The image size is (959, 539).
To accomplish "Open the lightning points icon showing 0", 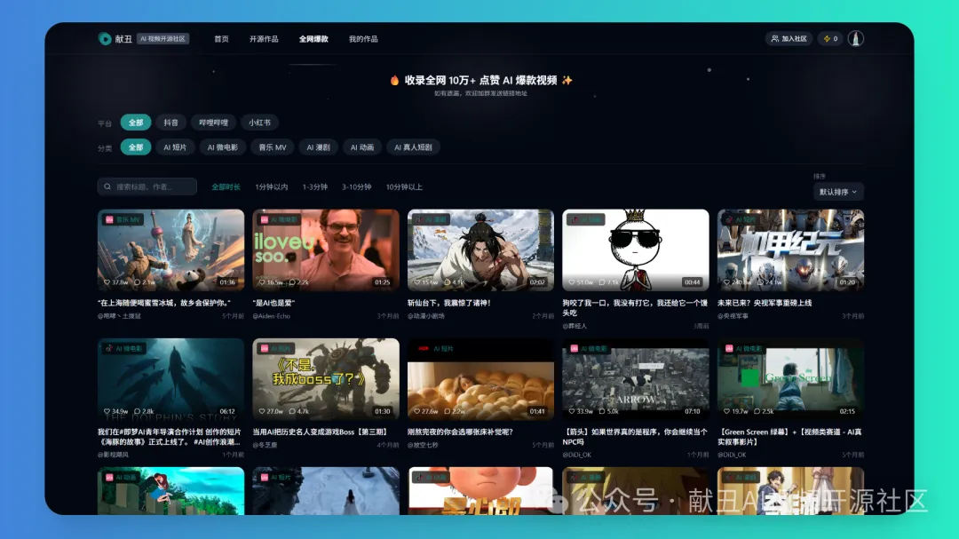I will click(828, 39).
